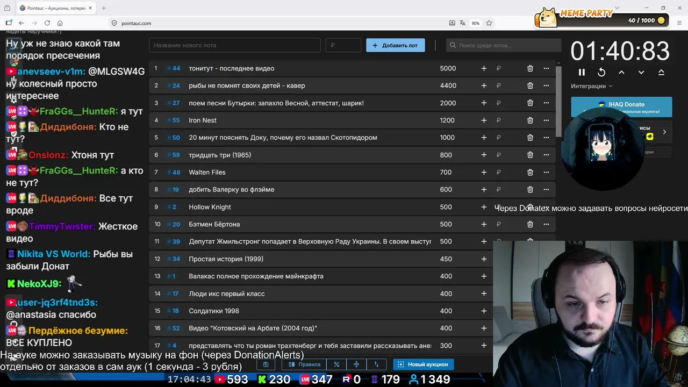Viewport: 688px width, 387px height.
Task: Edit the 1200 value of Iron Nest
Action: [447, 120]
